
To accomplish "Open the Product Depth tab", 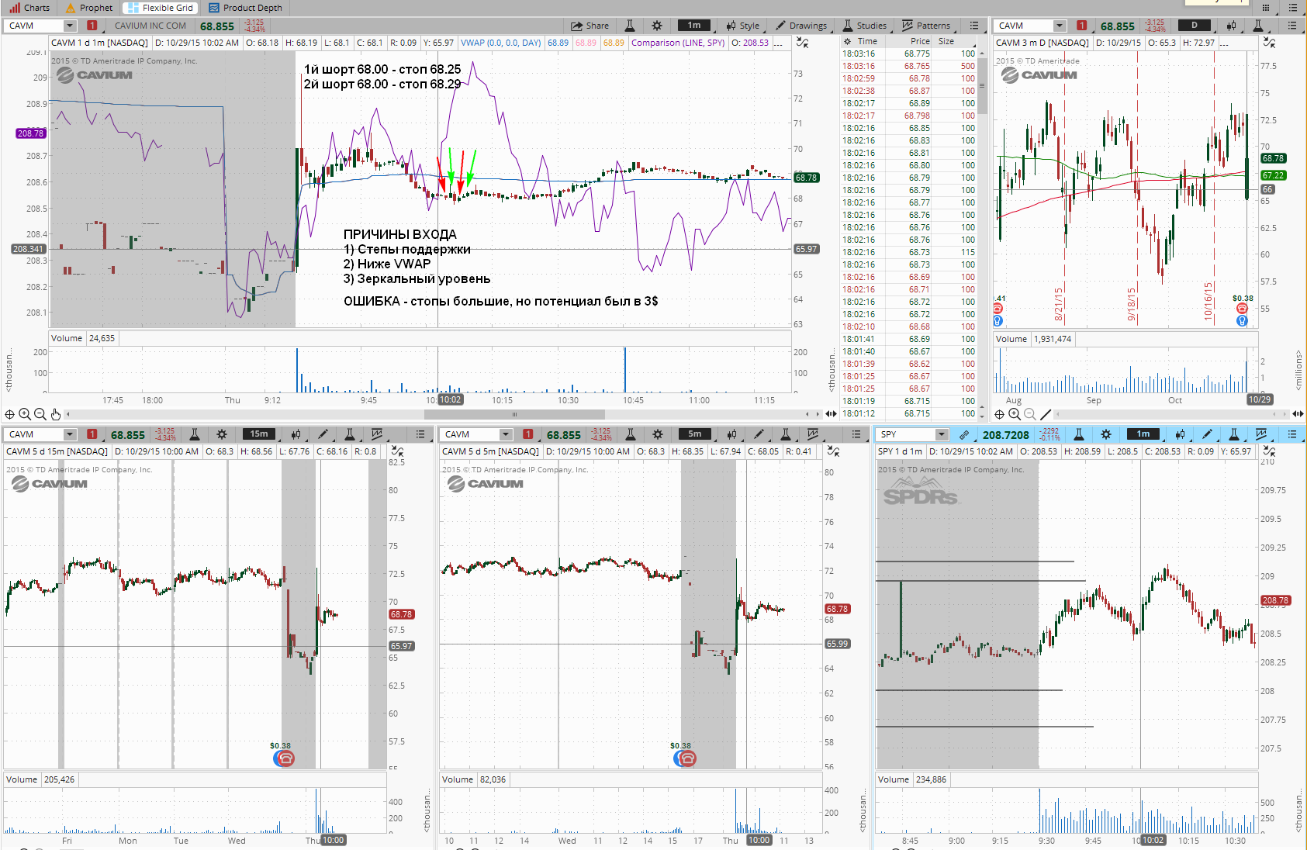I will click(x=245, y=8).
